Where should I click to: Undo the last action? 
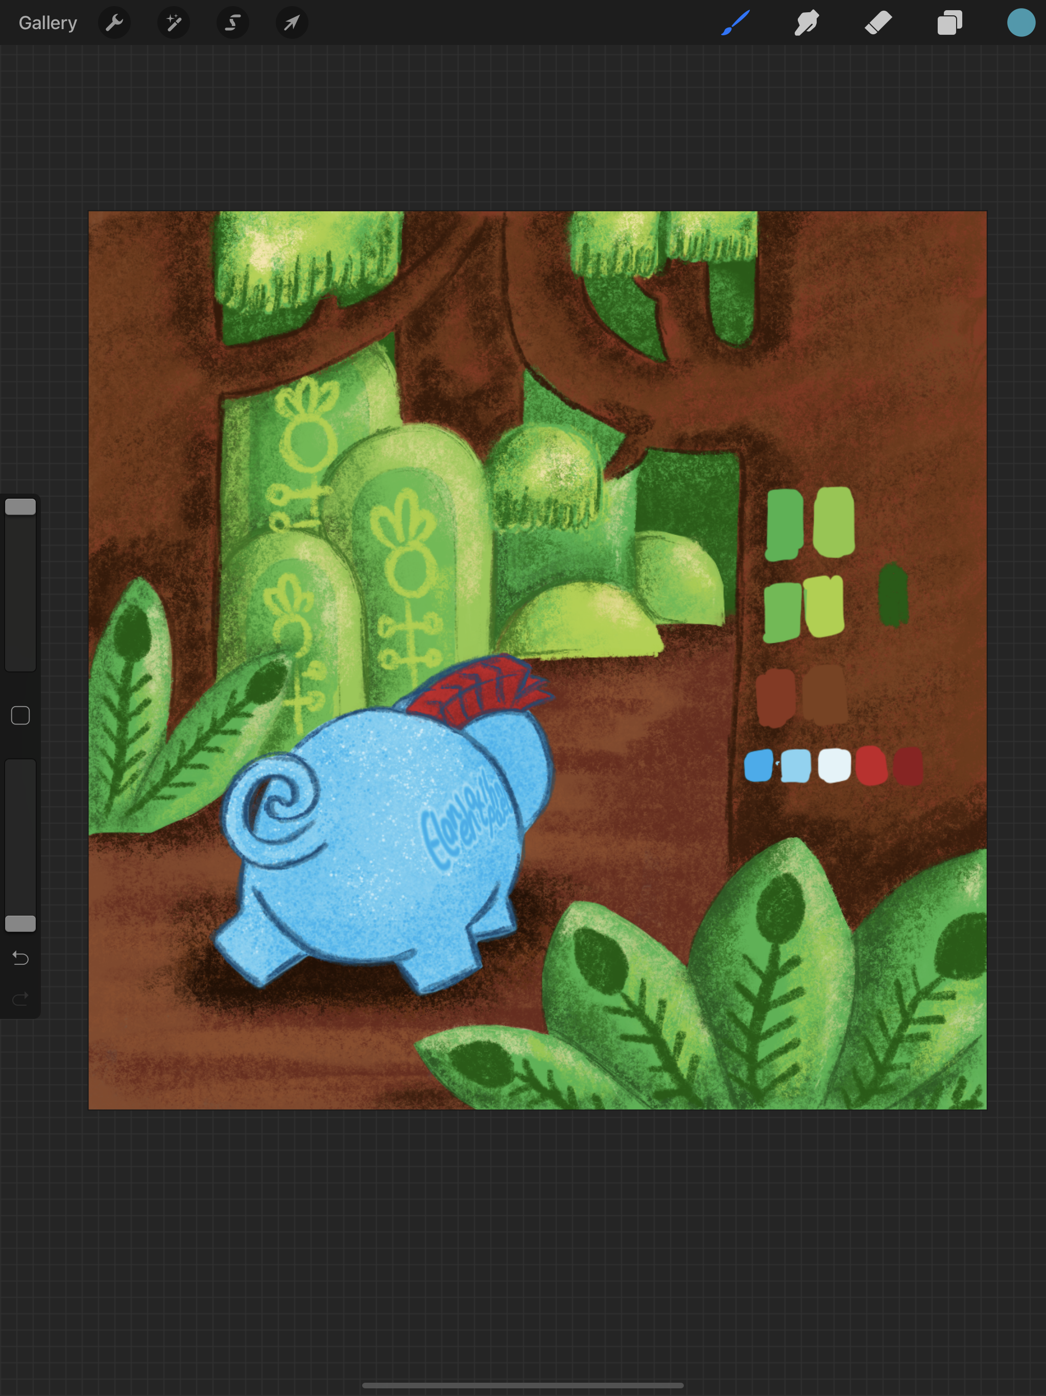tap(20, 958)
